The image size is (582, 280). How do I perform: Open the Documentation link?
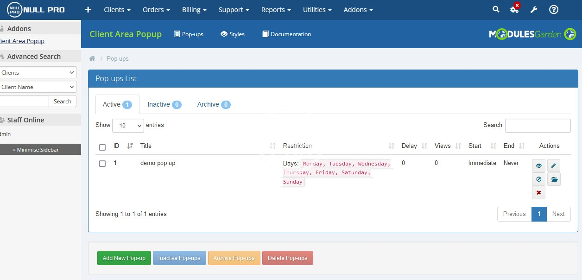click(286, 34)
